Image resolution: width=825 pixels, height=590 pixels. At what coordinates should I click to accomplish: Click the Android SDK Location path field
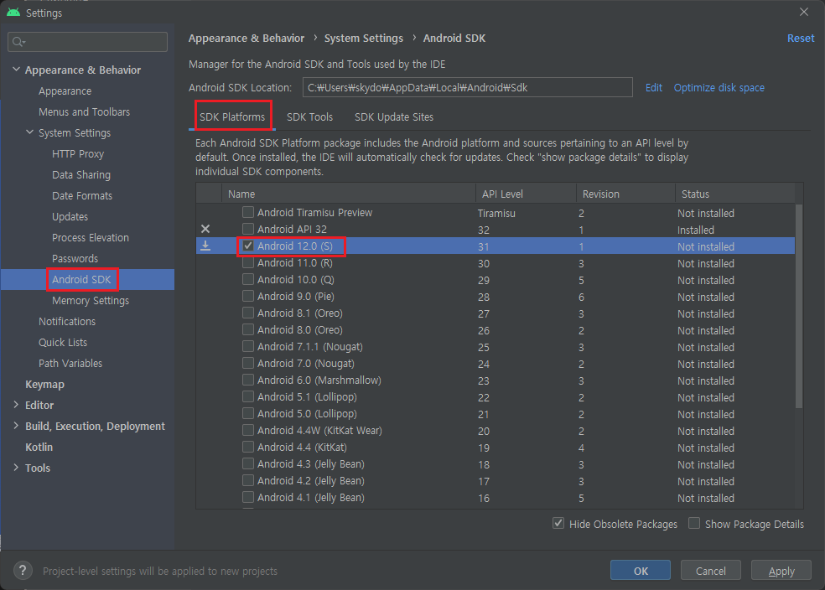click(x=467, y=87)
